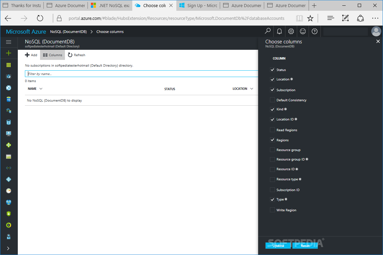Open Help and support person icon
The height and width of the screenshot is (255, 383).
(x=8, y=237)
